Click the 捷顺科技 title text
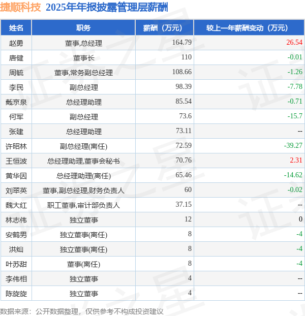 20,8
